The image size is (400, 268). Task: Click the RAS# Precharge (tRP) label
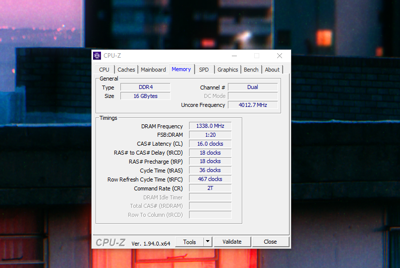(156, 162)
